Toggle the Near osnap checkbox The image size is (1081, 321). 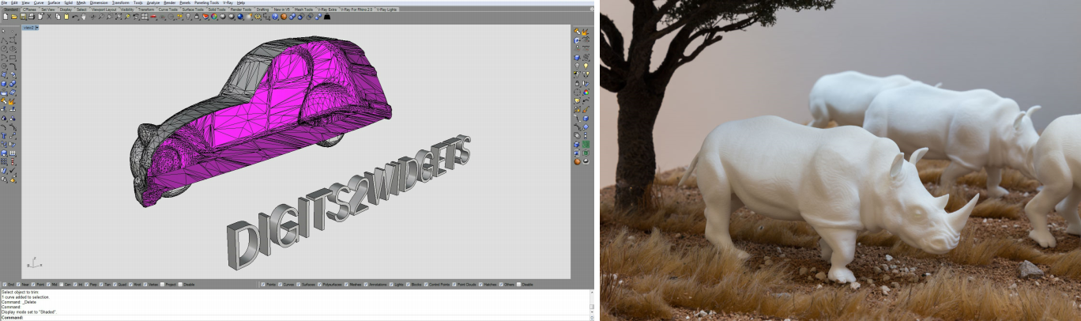point(18,285)
